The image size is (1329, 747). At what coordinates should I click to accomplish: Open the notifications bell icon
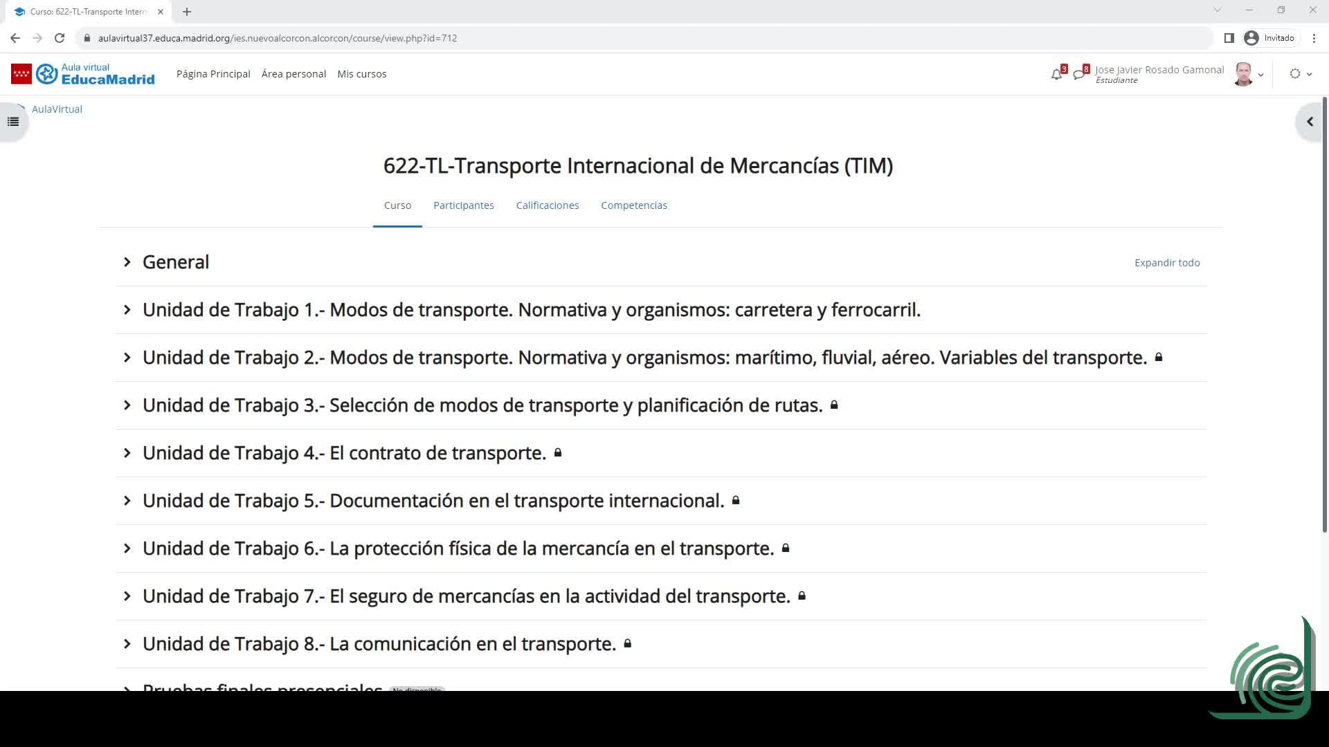[x=1056, y=75]
